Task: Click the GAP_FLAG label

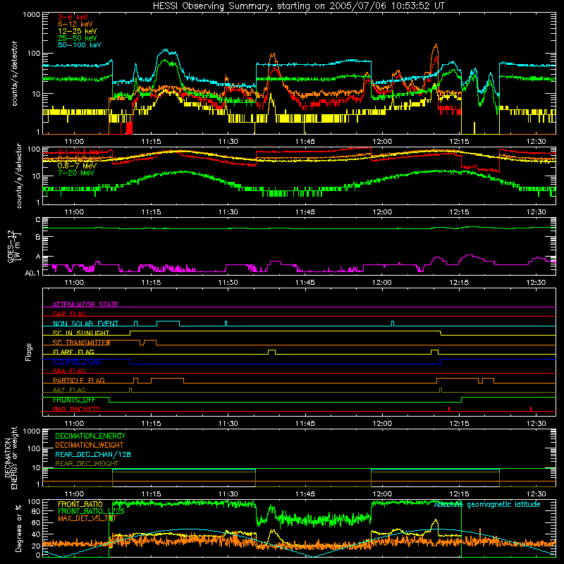Action: pyautogui.click(x=69, y=314)
